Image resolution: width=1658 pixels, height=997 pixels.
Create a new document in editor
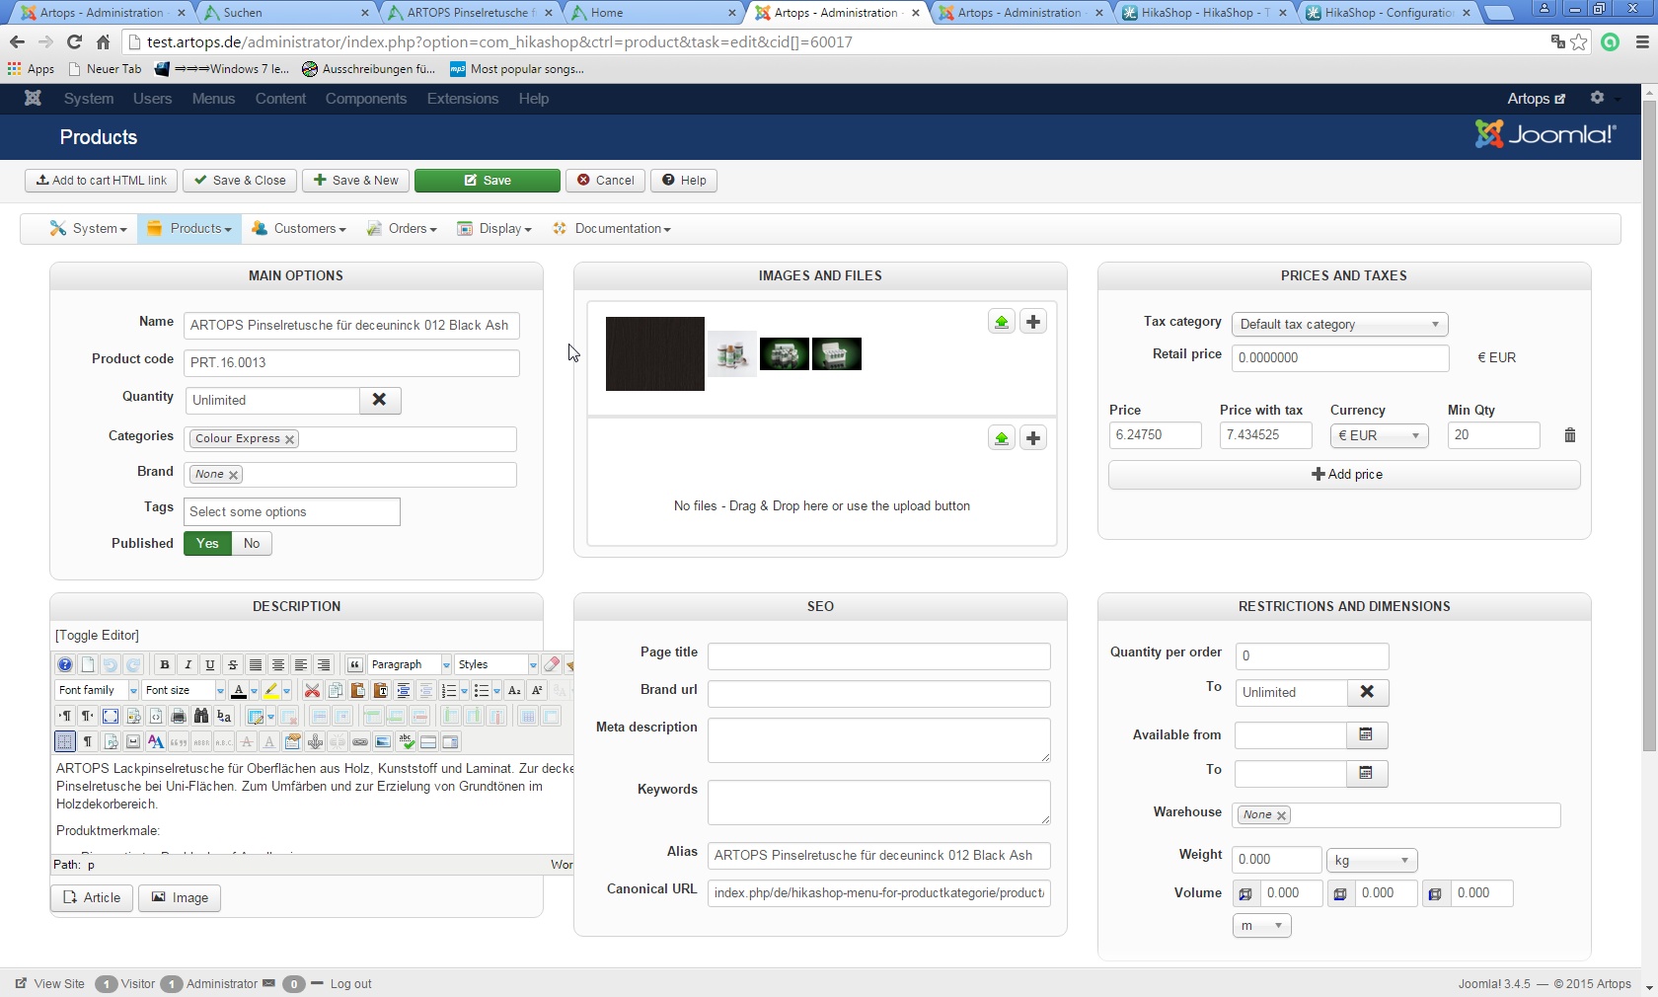[88, 664]
